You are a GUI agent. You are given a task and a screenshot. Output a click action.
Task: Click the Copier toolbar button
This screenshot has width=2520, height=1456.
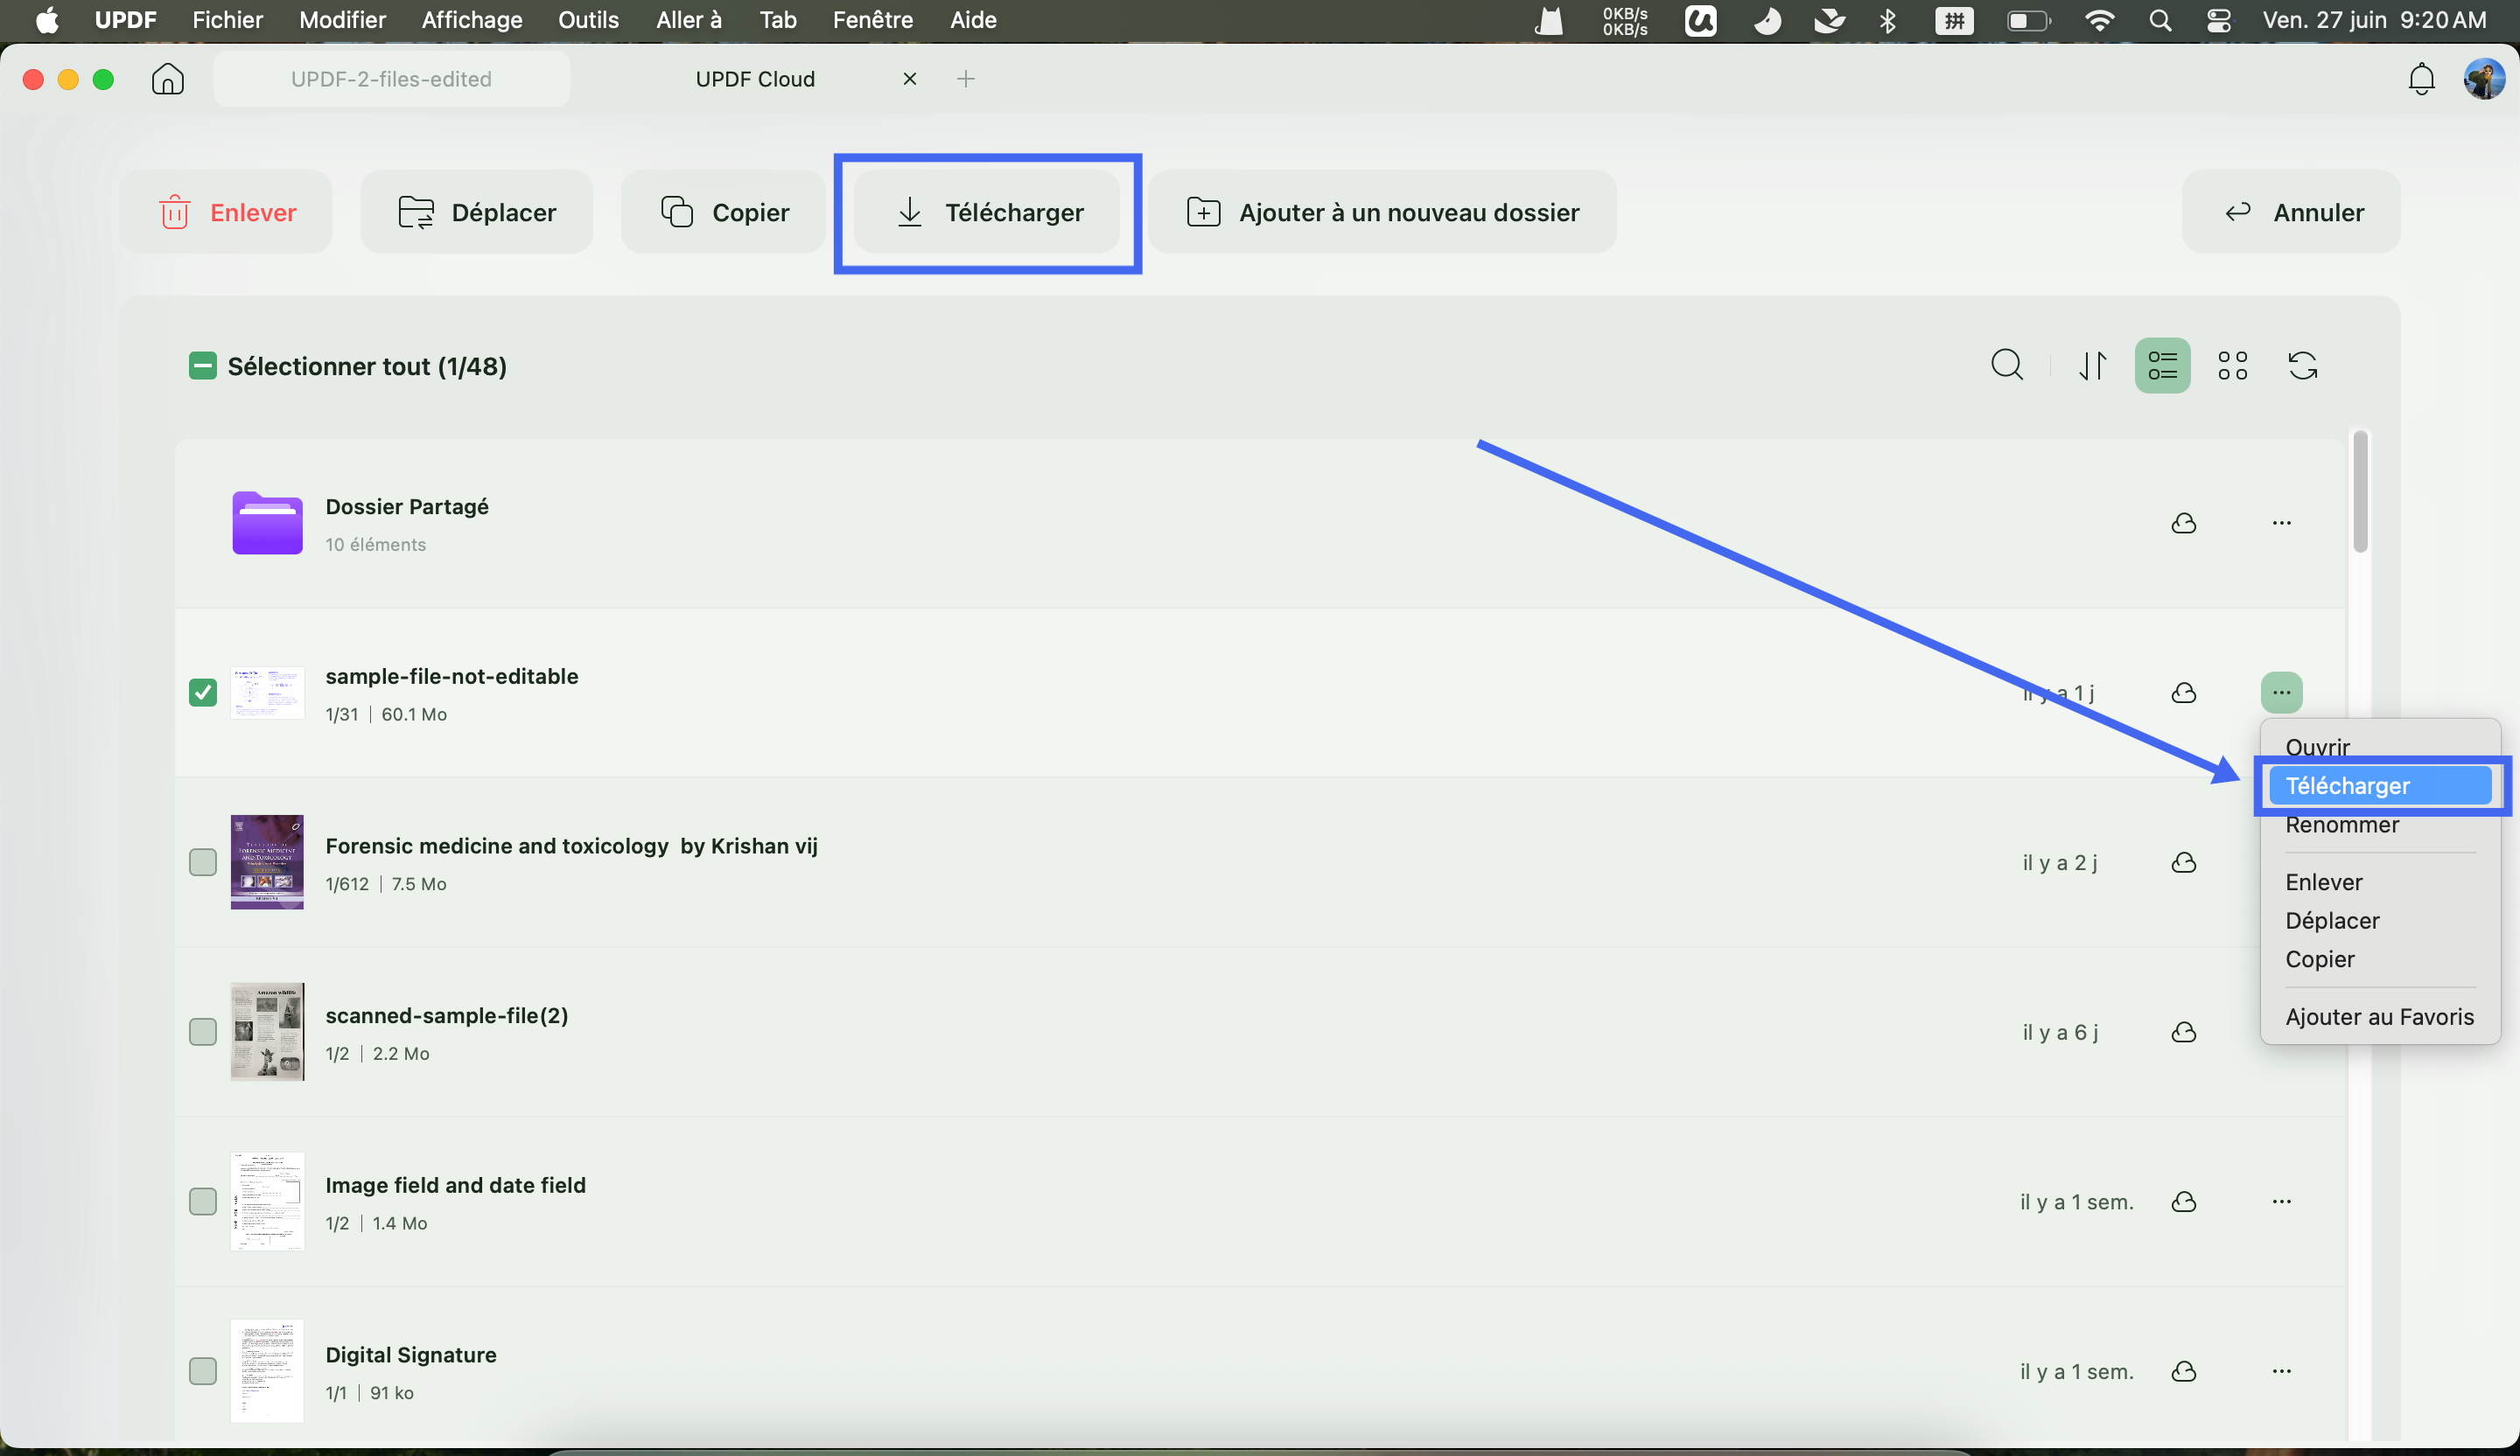click(x=723, y=212)
